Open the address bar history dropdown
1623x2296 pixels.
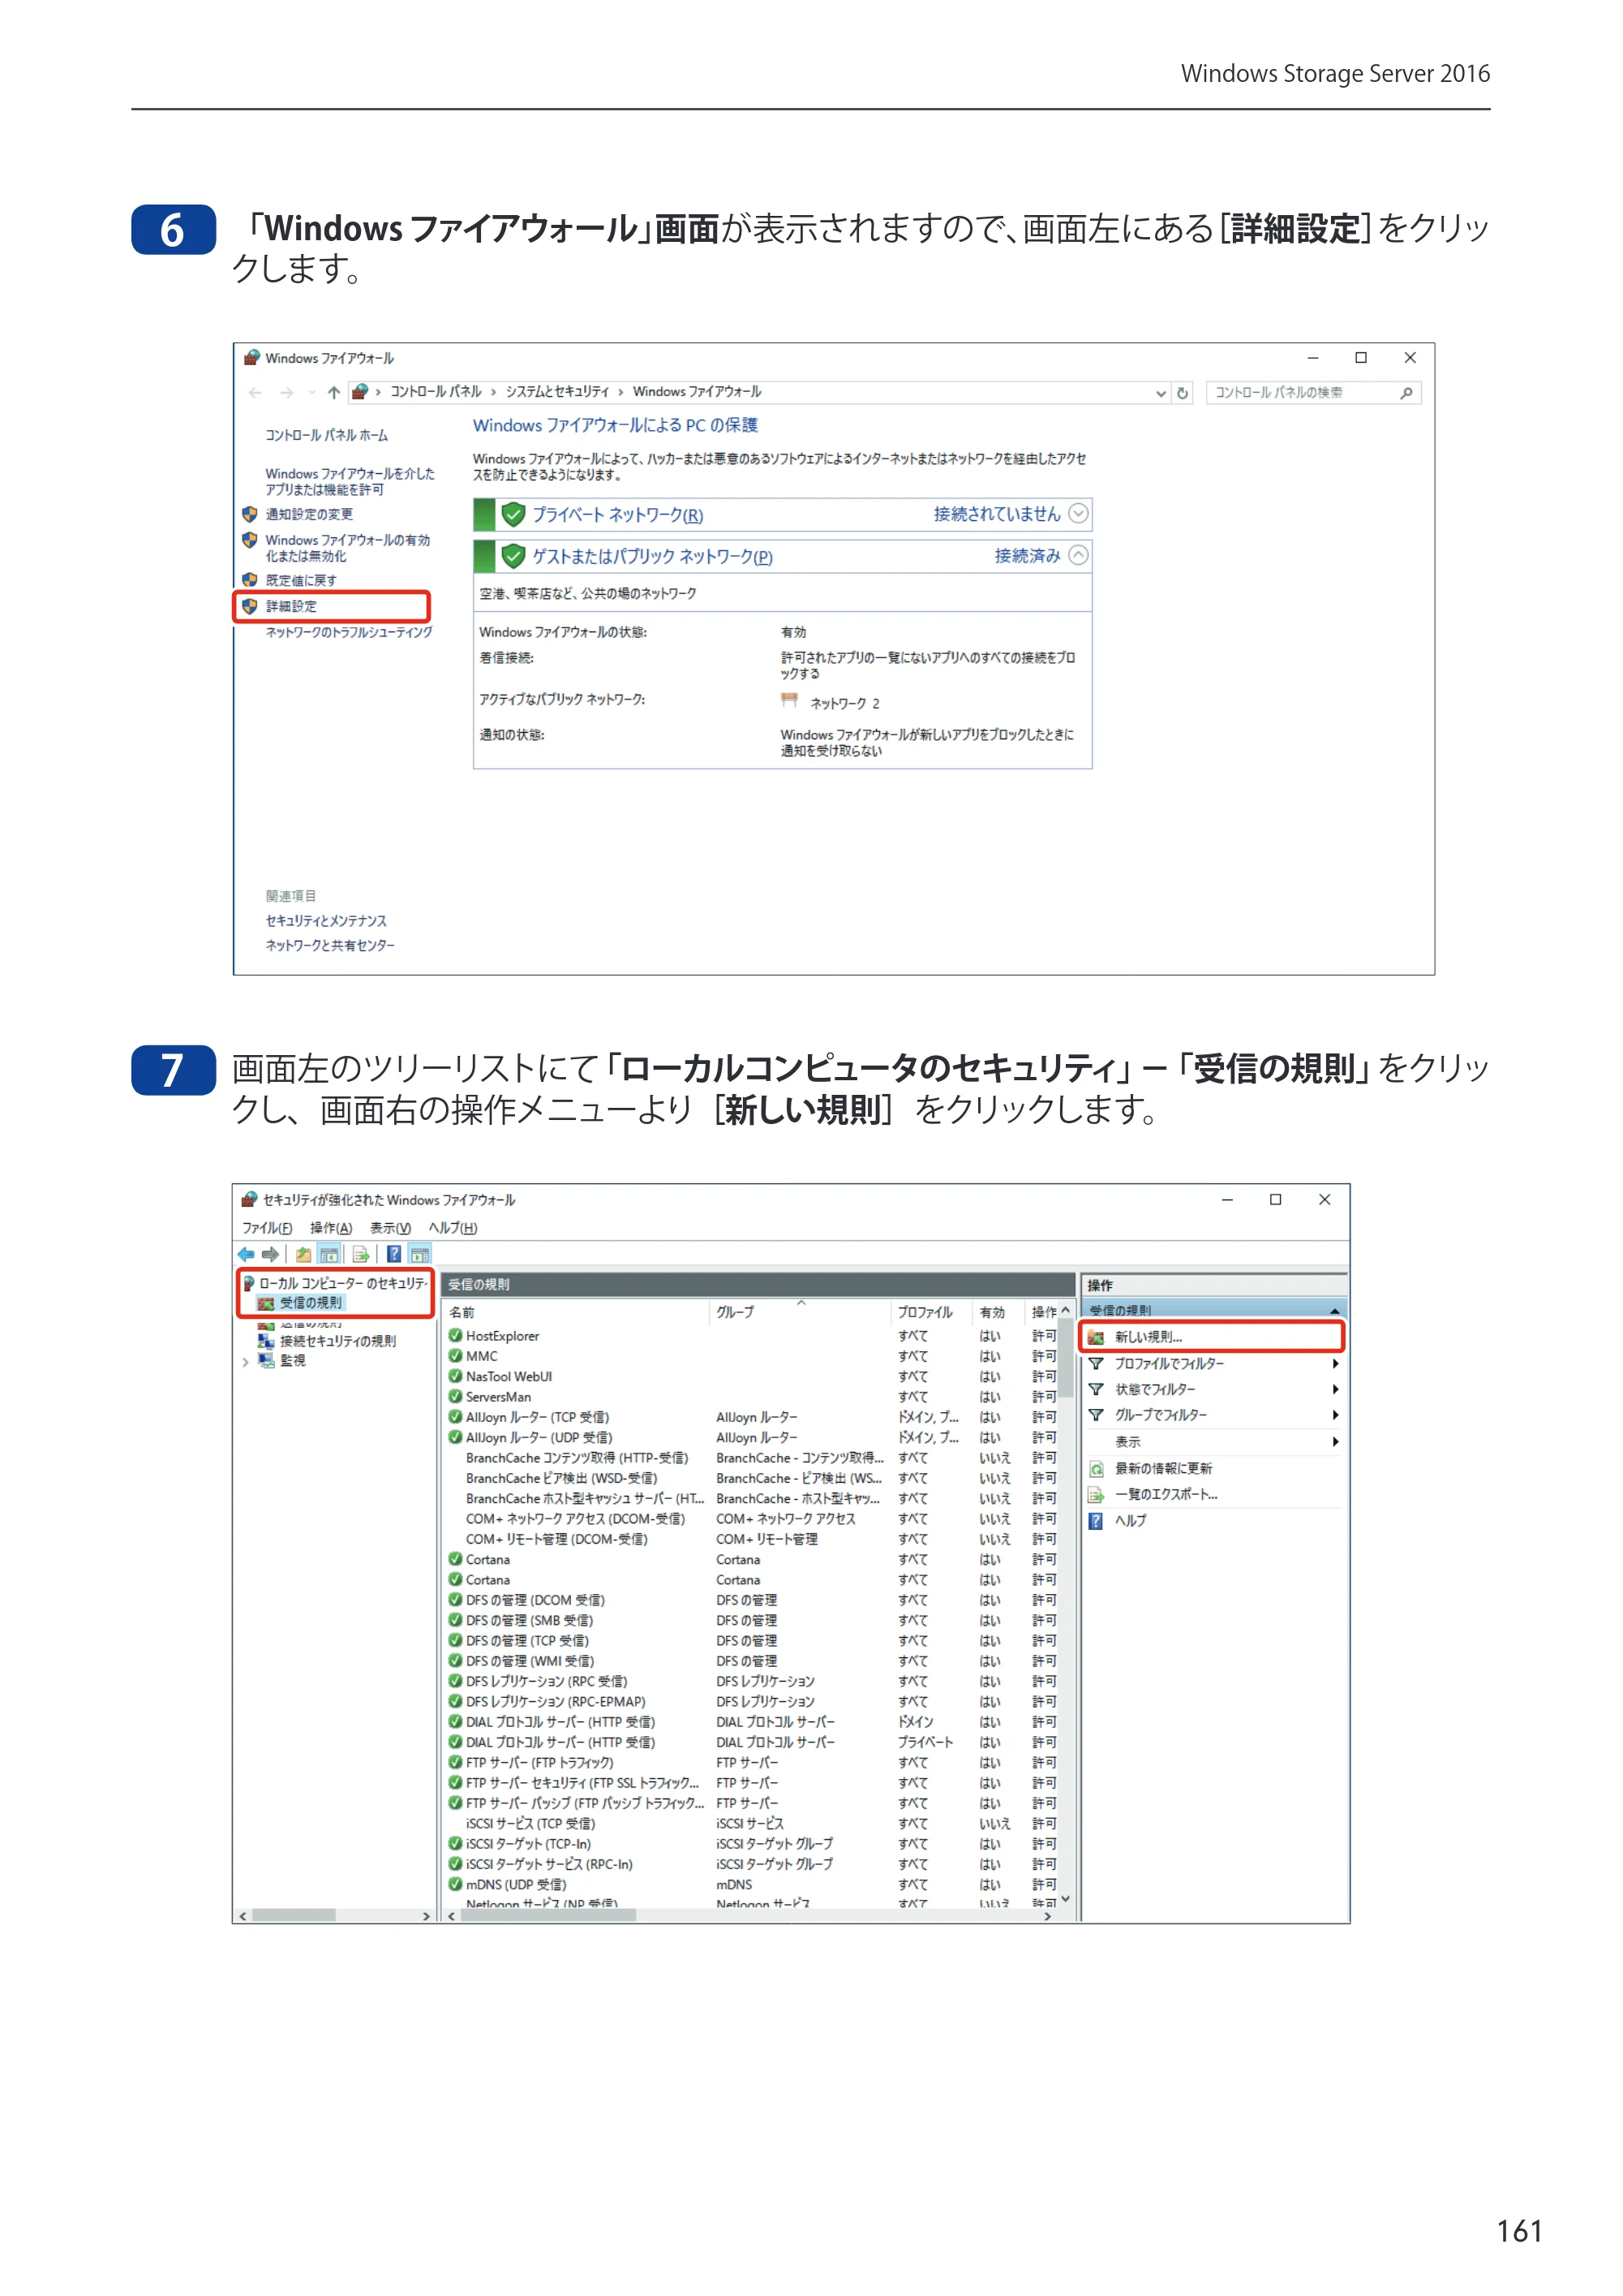tap(1161, 393)
